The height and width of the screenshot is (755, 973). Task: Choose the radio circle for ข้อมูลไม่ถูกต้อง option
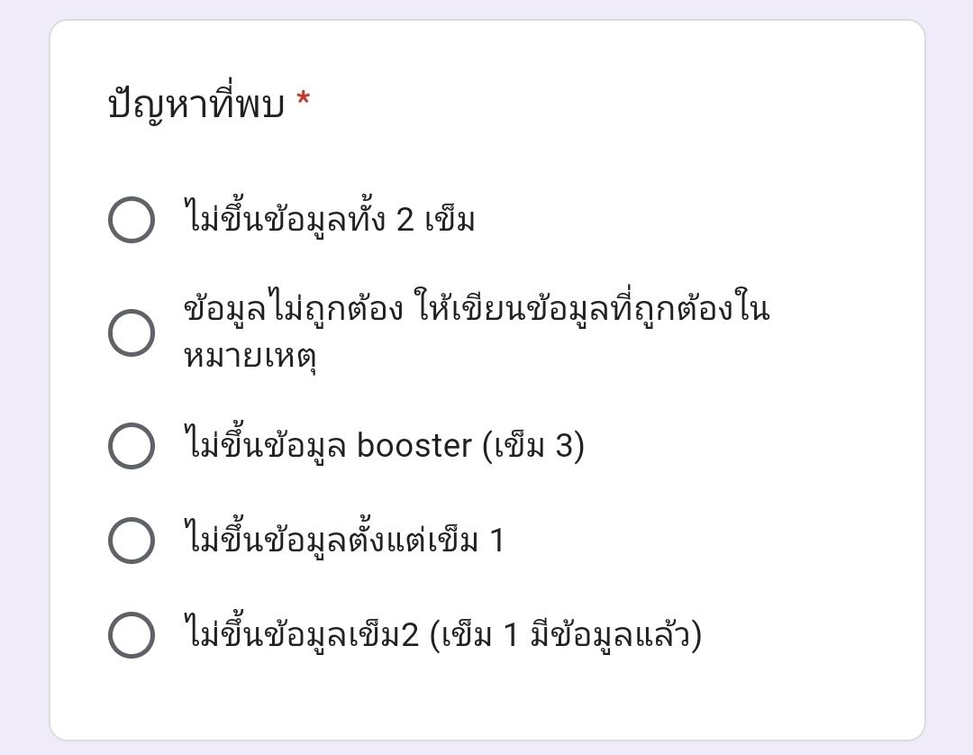(x=132, y=332)
